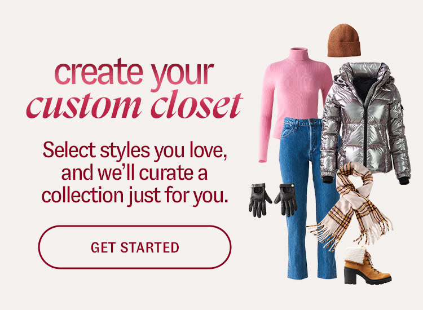The width and height of the screenshot is (423, 310).
Task: Pick the left black leather glove
Action: point(259,200)
